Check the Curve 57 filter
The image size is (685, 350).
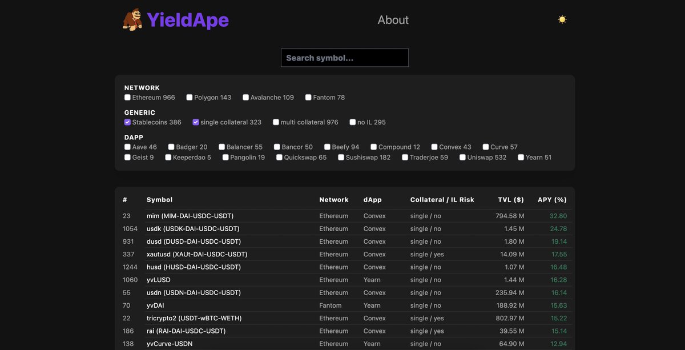coord(486,147)
